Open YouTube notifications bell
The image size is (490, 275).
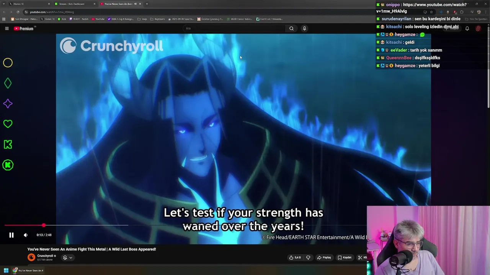[x=467, y=28]
